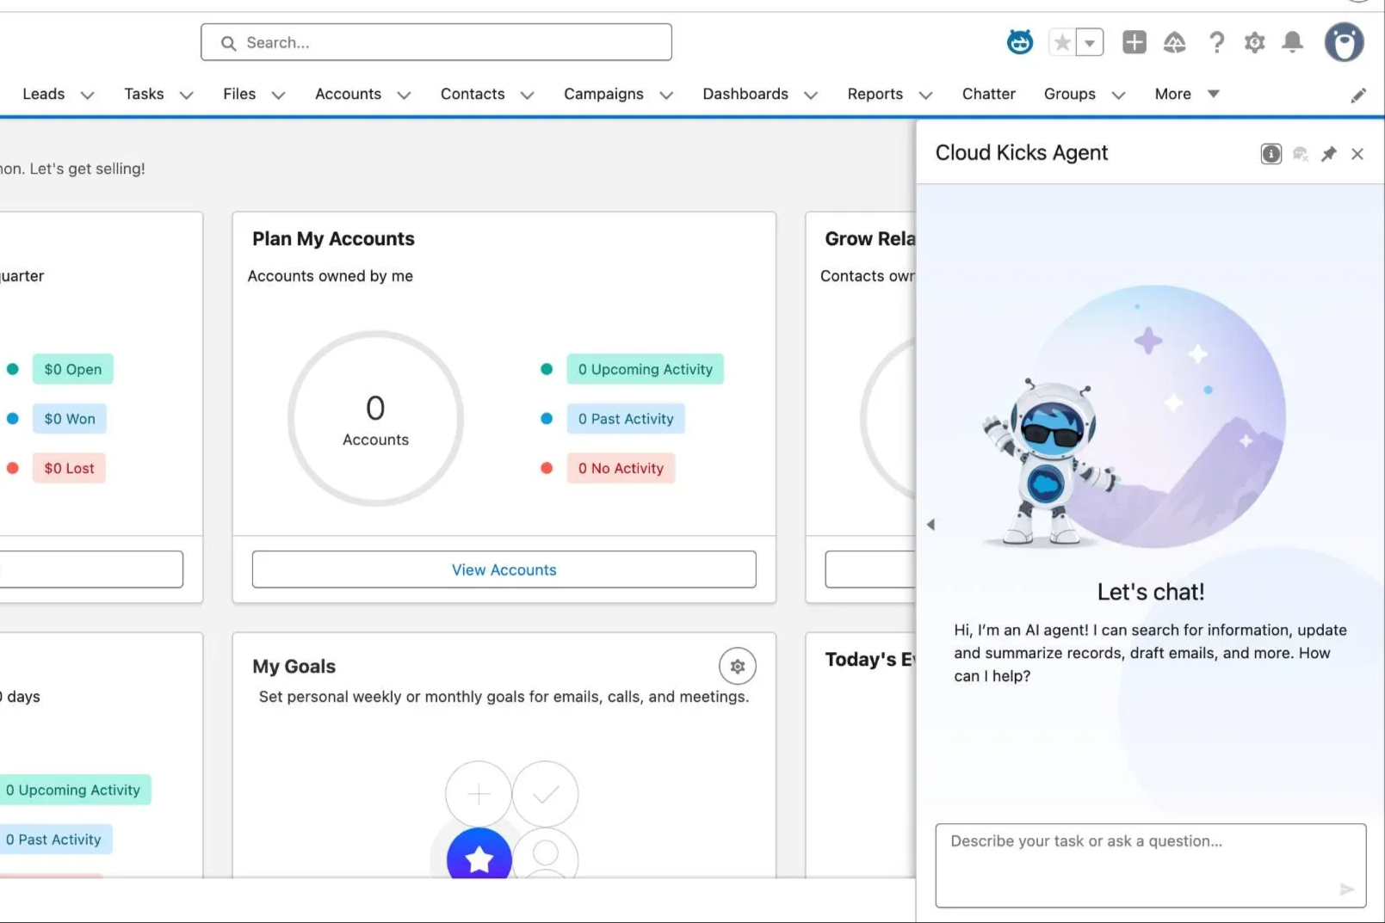Expand the Accounts tab dropdown chevron
The height and width of the screenshot is (923, 1385).
[404, 95]
